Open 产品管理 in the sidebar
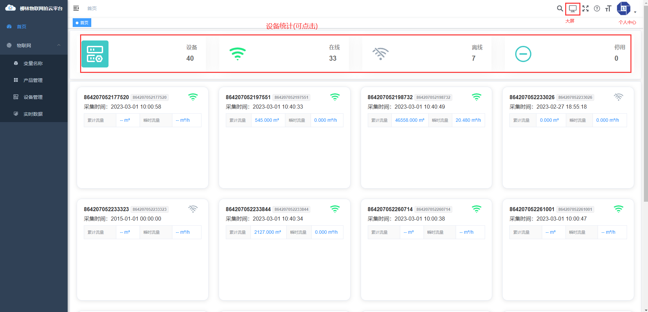This screenshot has height=312, width=648. [x=34, y=80]
